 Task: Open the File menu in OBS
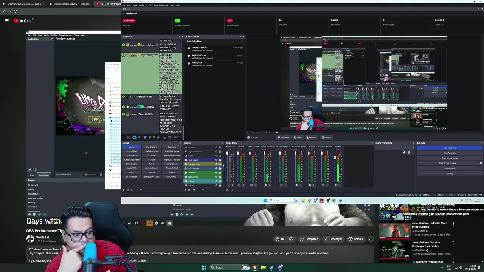coord(123,5)
